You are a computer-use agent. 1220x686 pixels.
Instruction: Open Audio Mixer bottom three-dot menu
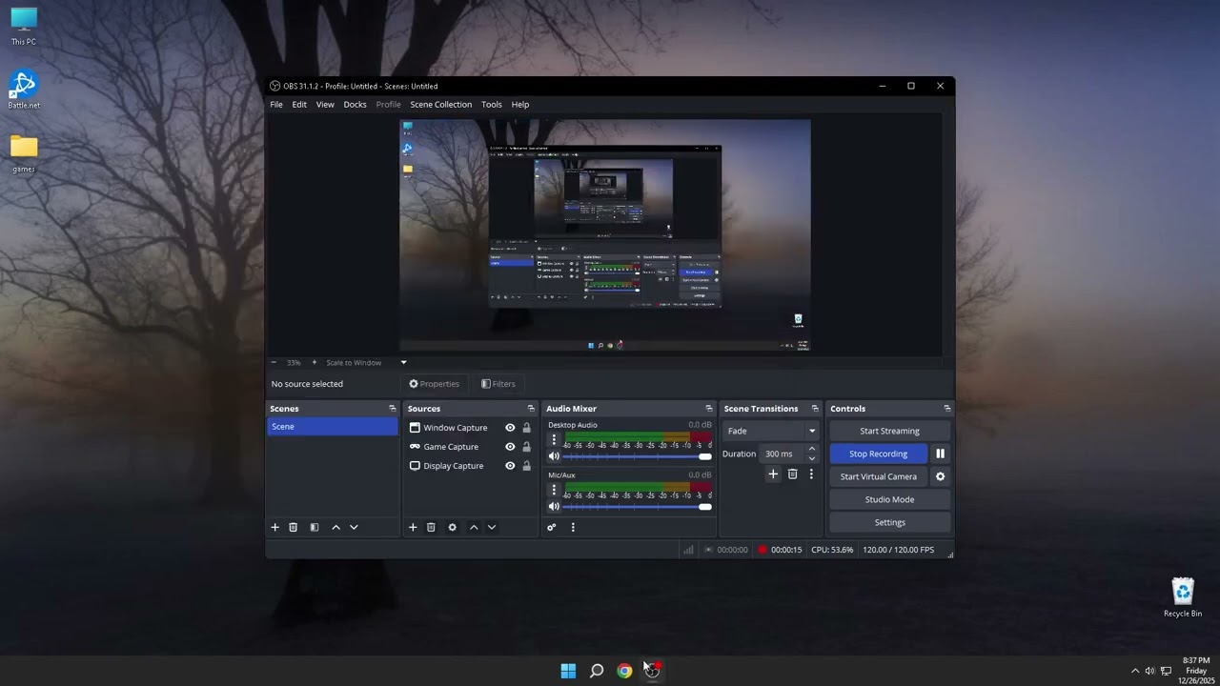573,527
